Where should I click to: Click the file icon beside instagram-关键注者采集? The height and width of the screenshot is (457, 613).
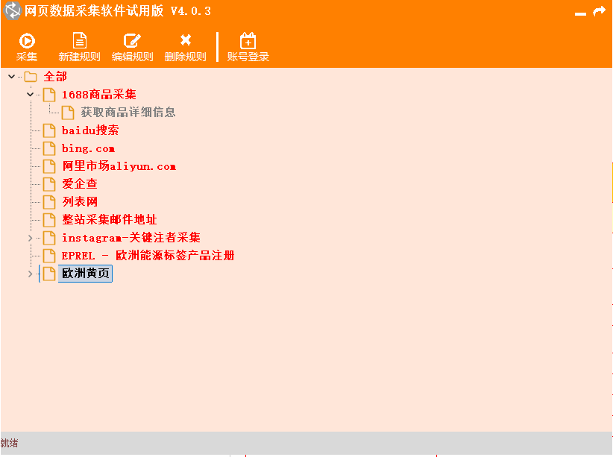point(49,238)
